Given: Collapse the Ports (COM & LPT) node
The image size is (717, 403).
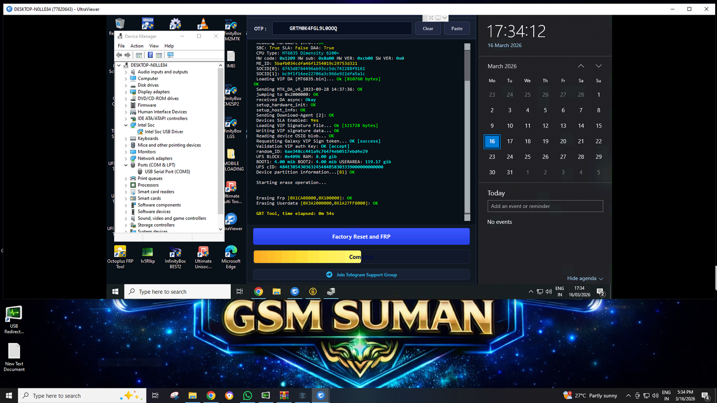Looking at the screenshot, I should (x=126, y=165).
